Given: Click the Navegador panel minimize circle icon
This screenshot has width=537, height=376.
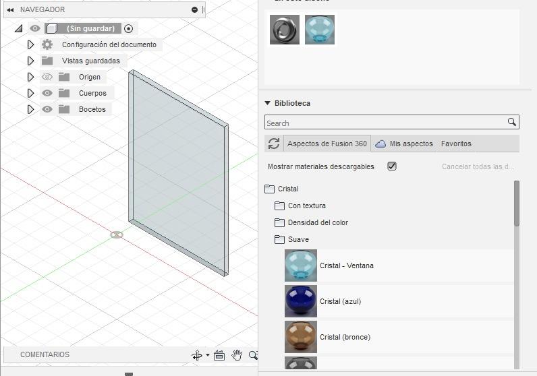Looking at the screenshot, I should coord(194,10).
